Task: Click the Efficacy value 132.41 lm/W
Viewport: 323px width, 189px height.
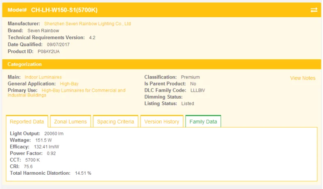Action: [46, 146]
